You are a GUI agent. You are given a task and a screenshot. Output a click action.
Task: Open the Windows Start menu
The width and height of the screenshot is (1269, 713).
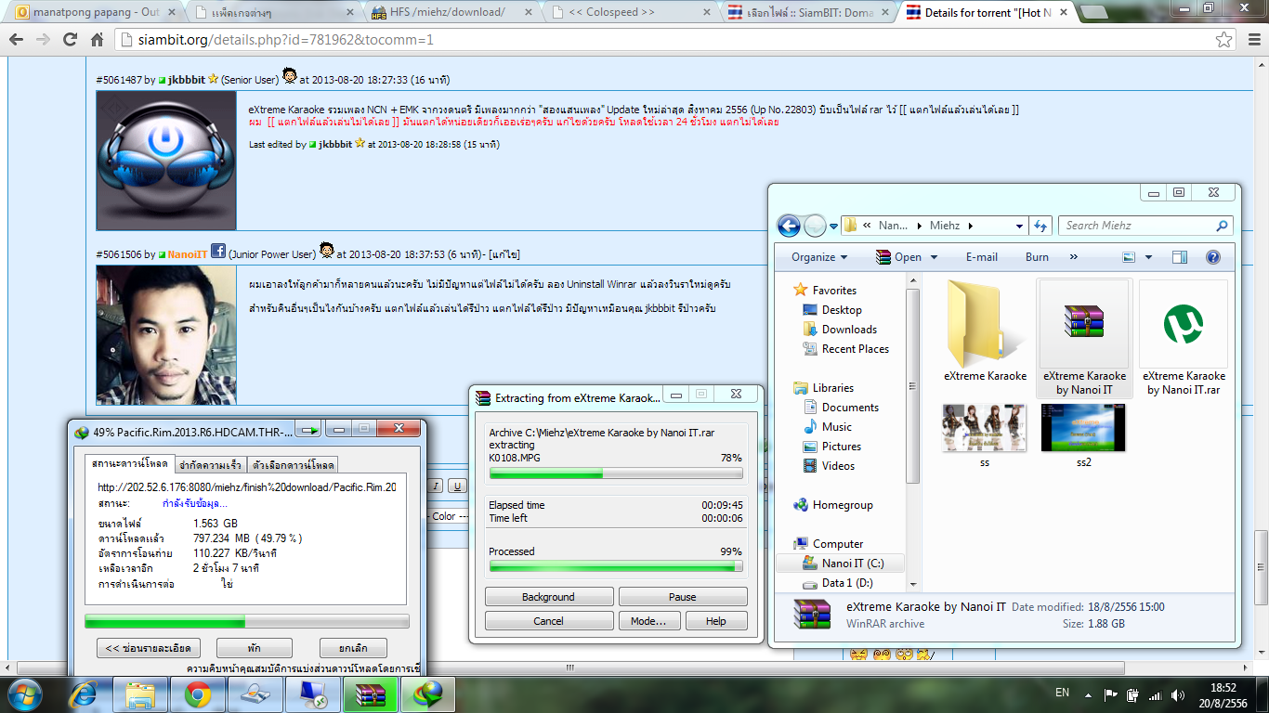coord(24,694)
